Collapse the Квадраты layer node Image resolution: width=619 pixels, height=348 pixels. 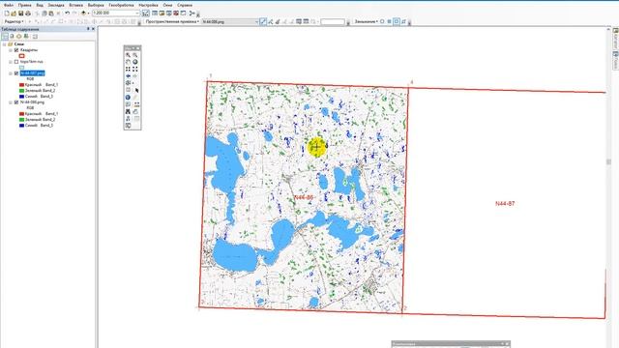click(11, 50)
